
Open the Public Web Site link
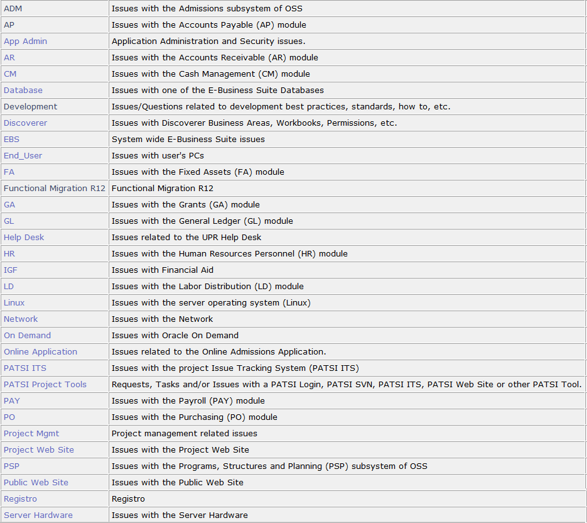36,483
